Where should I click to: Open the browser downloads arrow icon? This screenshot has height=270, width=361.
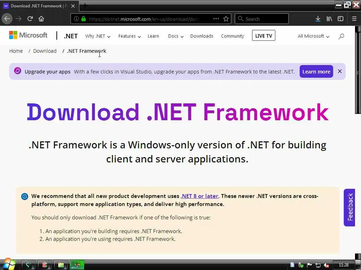pos(318,19)
